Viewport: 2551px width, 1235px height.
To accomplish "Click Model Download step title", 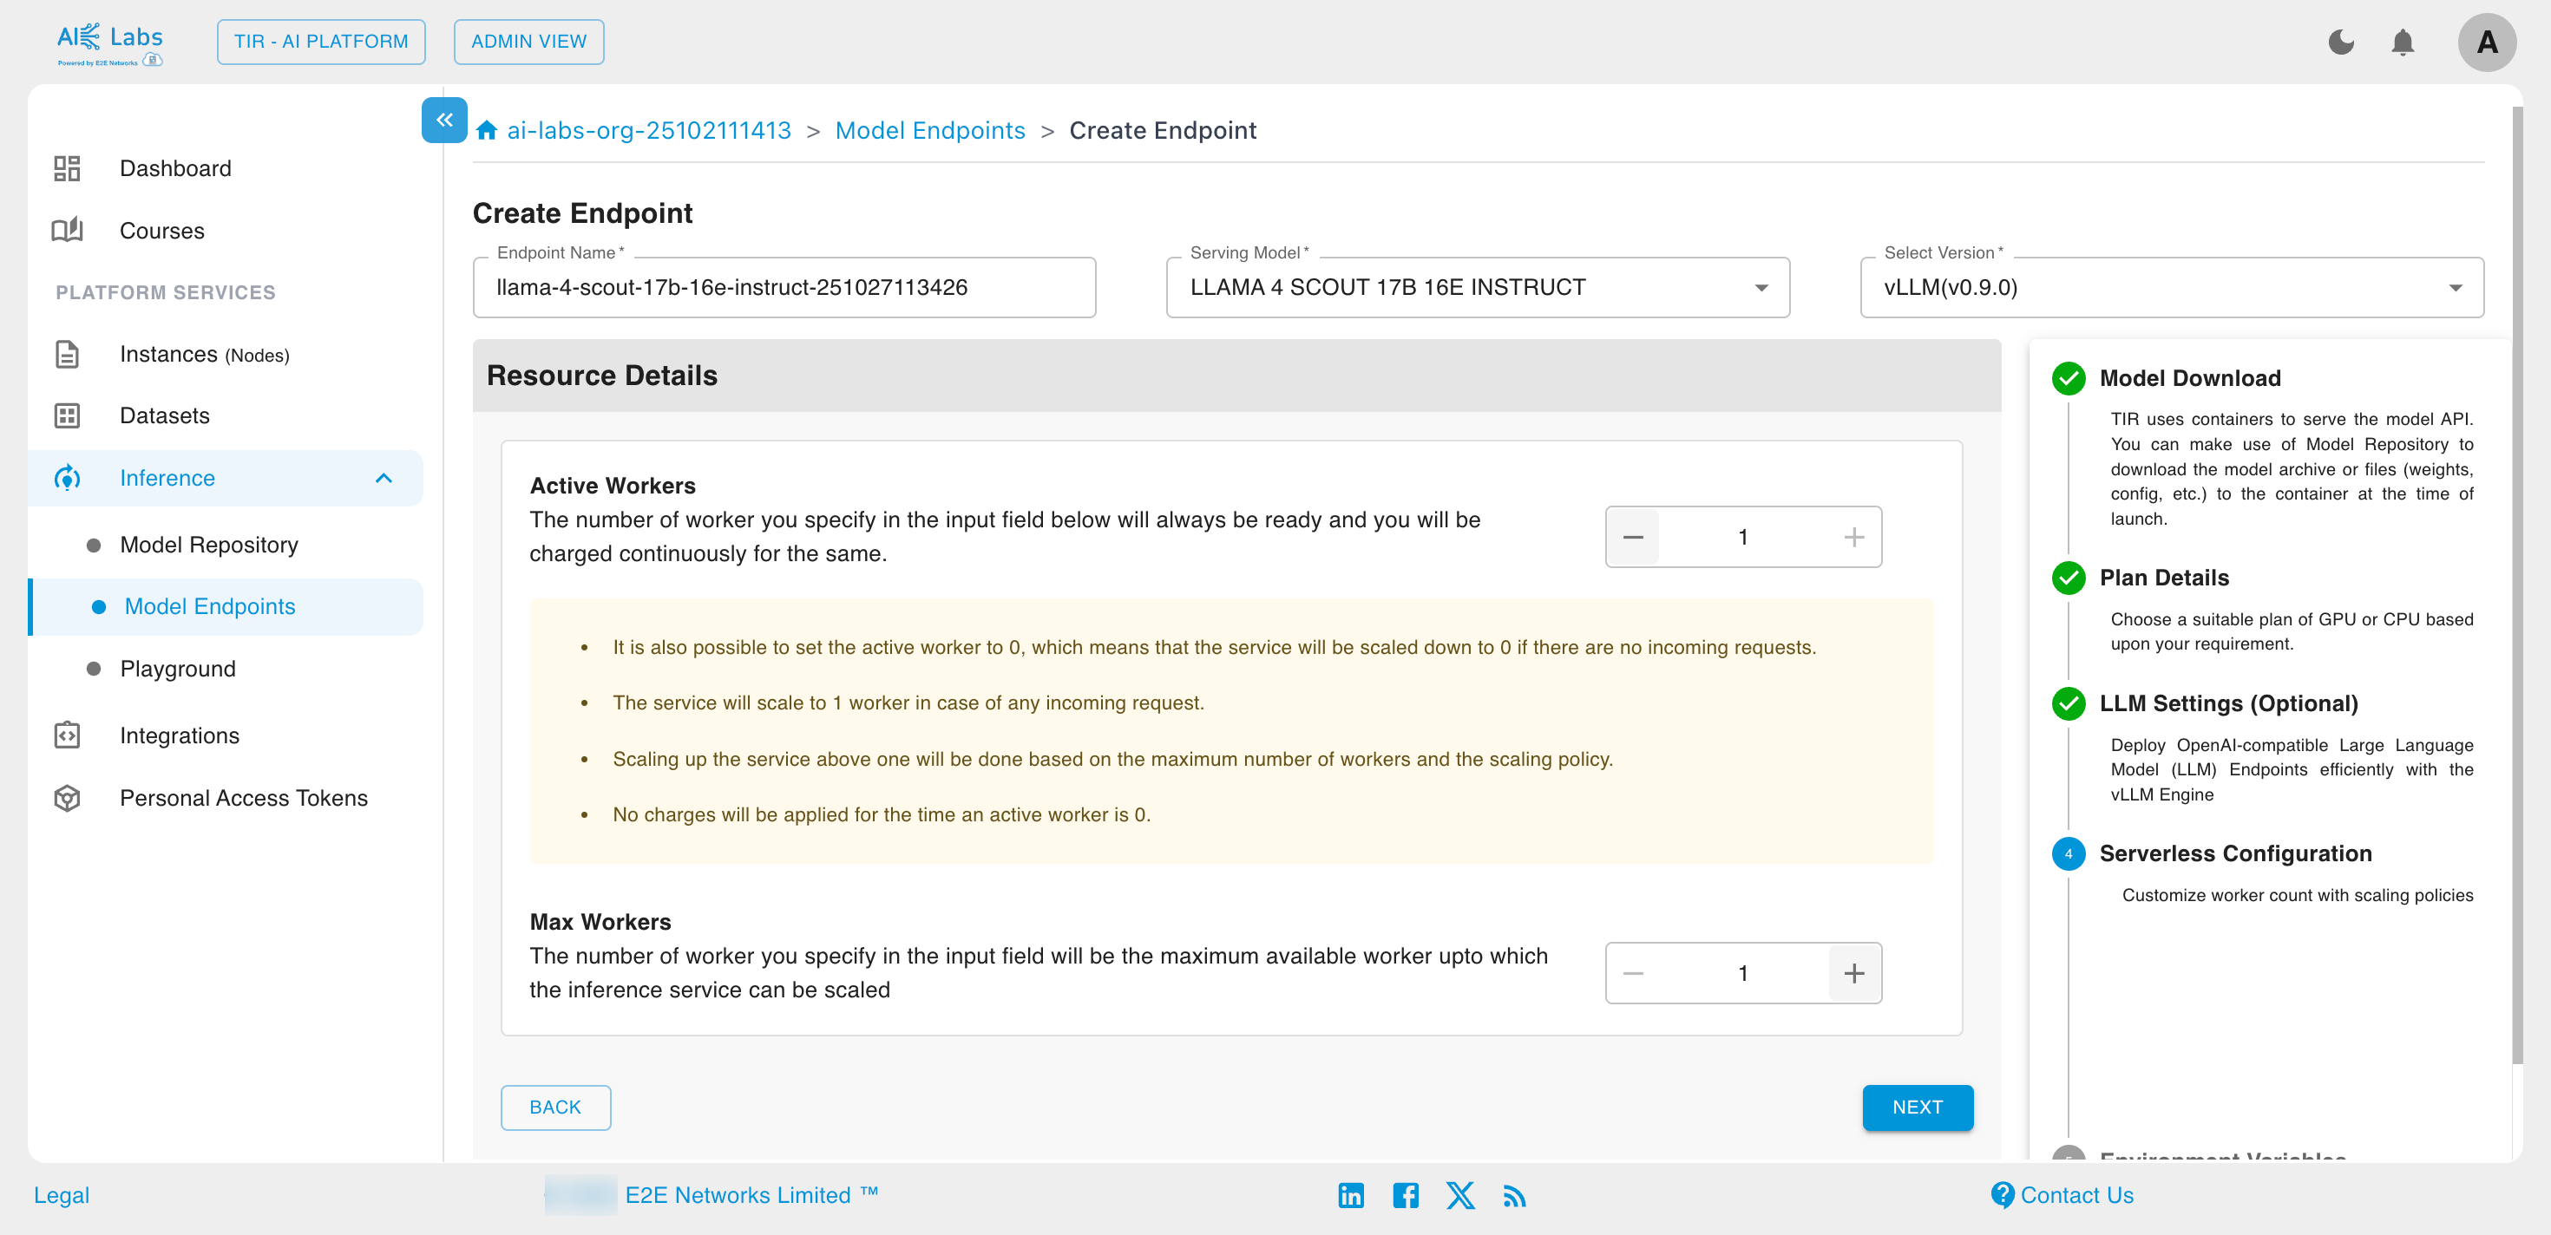I will [x=2189, y=378].
